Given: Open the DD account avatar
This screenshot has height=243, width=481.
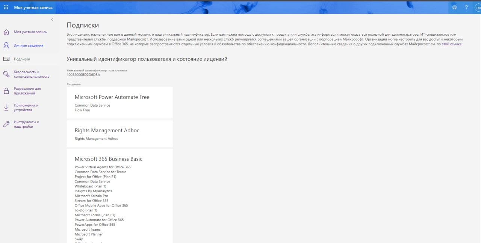Looking at the screenshot, I should tap(478, 8).
